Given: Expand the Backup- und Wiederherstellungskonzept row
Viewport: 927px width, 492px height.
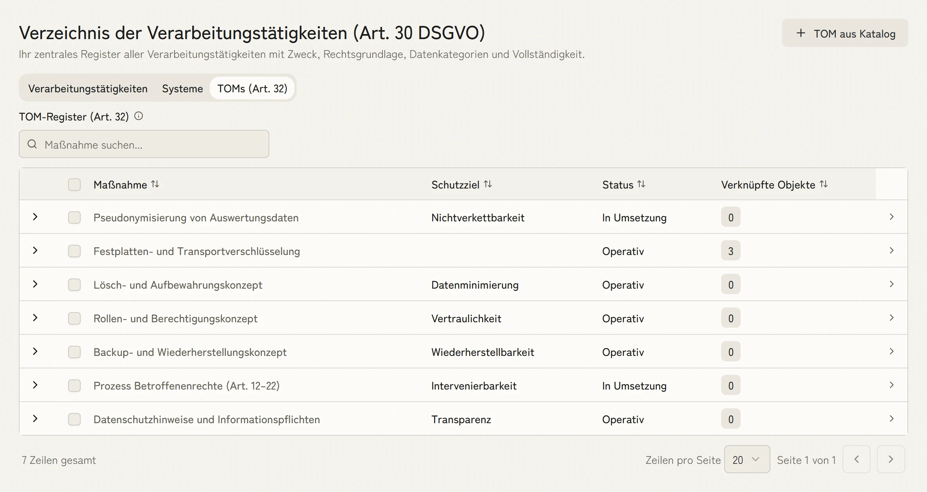Looking at the screenshot, I should click(x=35, y=351).
